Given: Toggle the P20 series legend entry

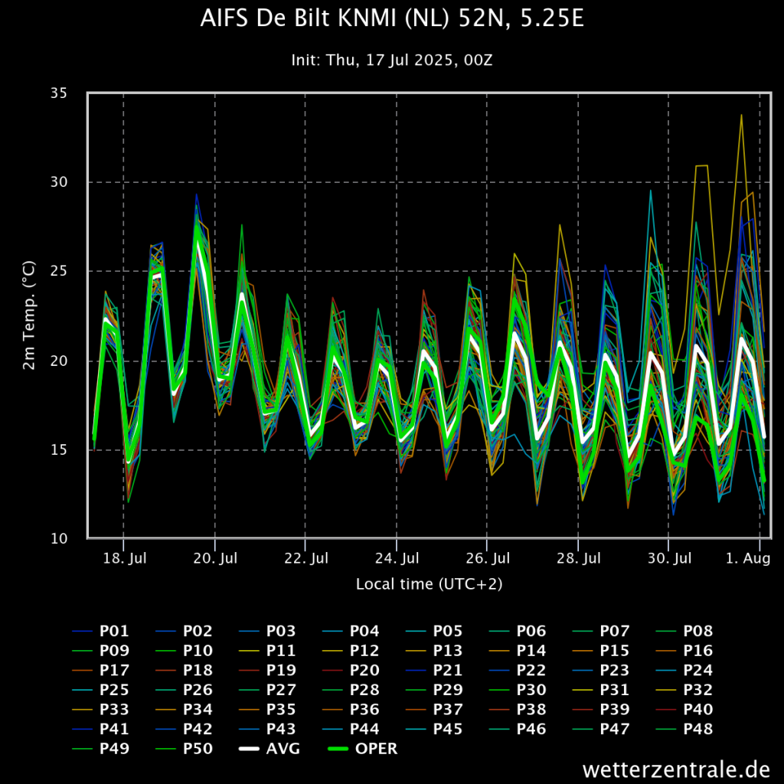Looking at the screenshot, I should click(x=351, y=670).
